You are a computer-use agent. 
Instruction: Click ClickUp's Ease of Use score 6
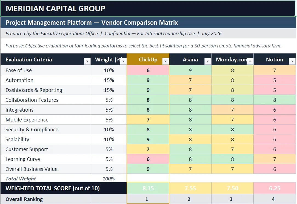click(148, 70)
